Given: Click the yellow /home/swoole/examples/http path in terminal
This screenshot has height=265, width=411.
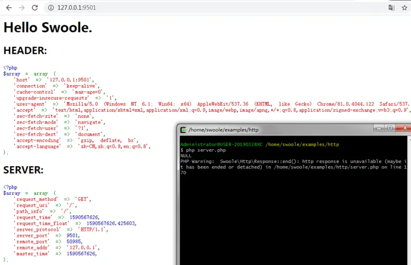Looking at the screenshot, I should (x=302, y=145).
